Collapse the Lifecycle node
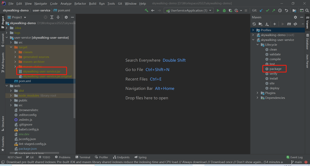310x166 pixels. pyautogui.click(x=258, y=45)
